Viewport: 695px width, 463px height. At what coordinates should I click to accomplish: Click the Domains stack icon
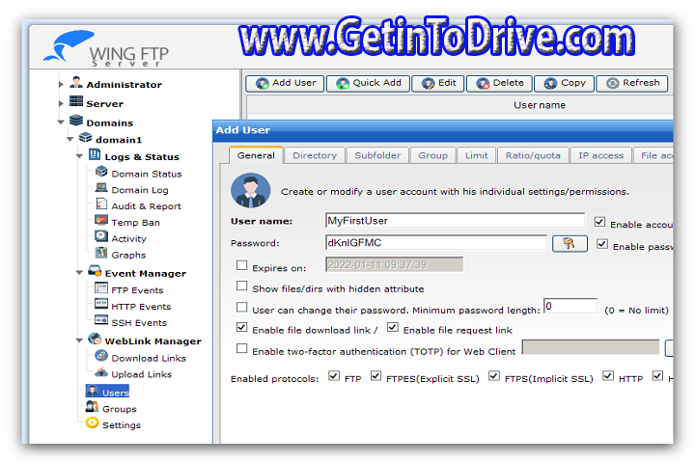(76, 120)
